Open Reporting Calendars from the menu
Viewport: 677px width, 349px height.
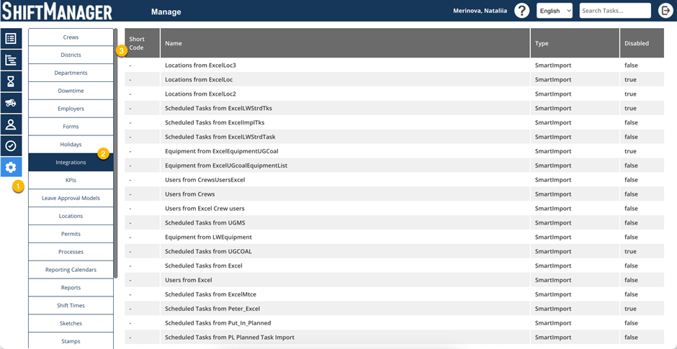(x=71, y=270)
